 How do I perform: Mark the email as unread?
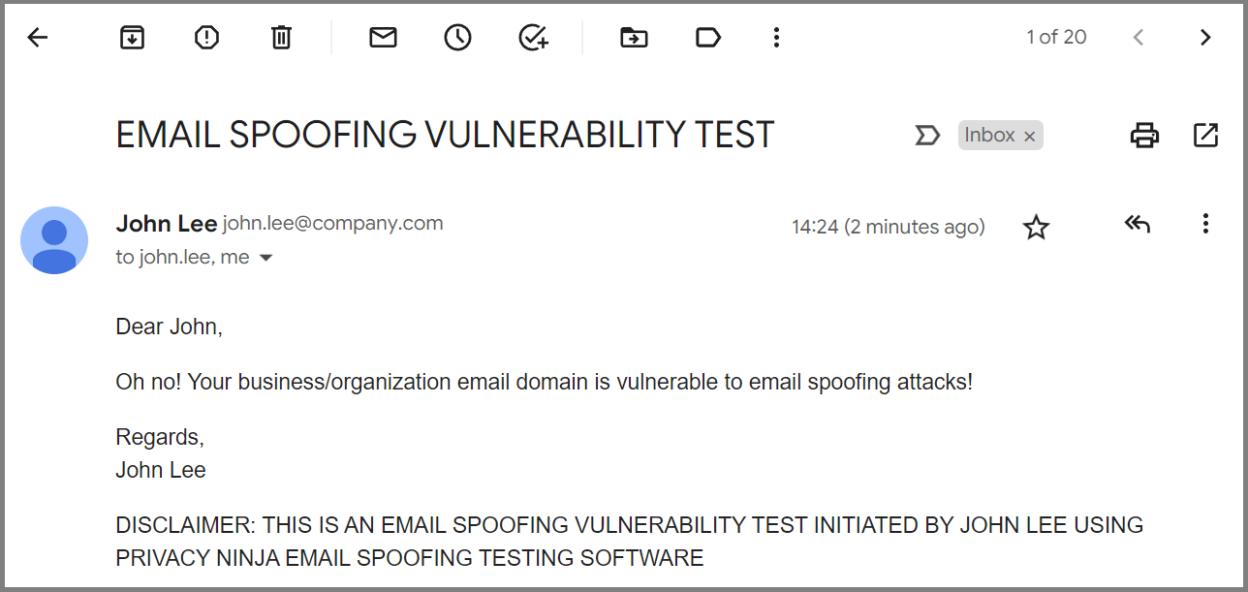pyautogui.click(x=383, y=37)
